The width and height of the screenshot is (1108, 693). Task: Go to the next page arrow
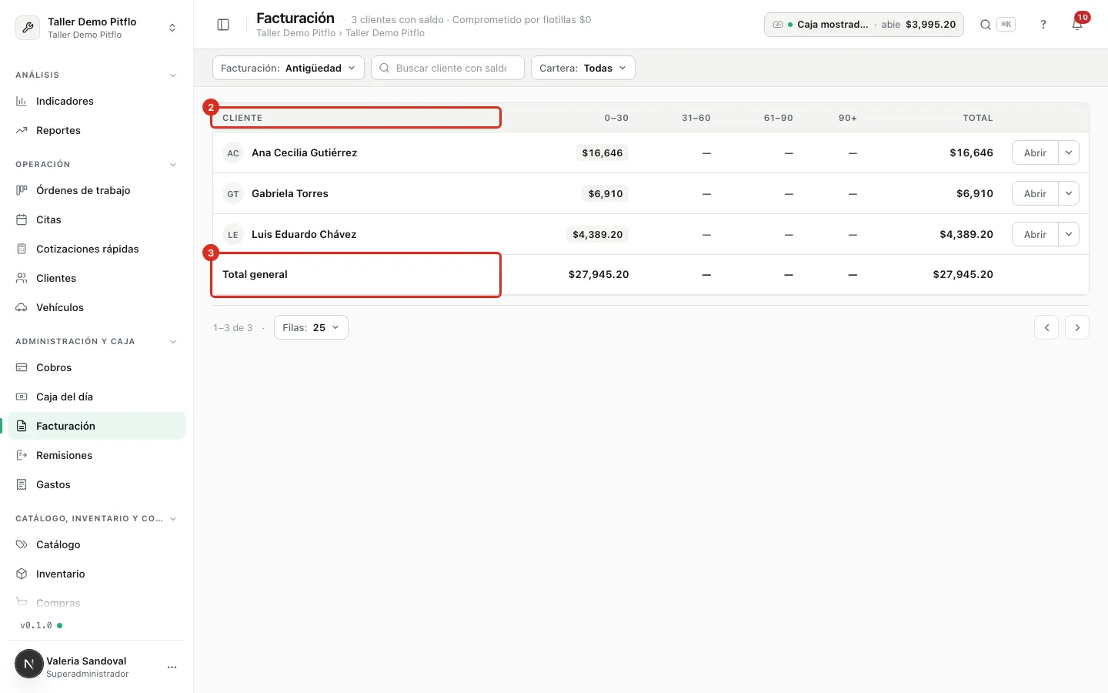point(1077,327)
